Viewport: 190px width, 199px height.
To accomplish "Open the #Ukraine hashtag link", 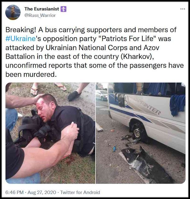I will tap(20, 39).
